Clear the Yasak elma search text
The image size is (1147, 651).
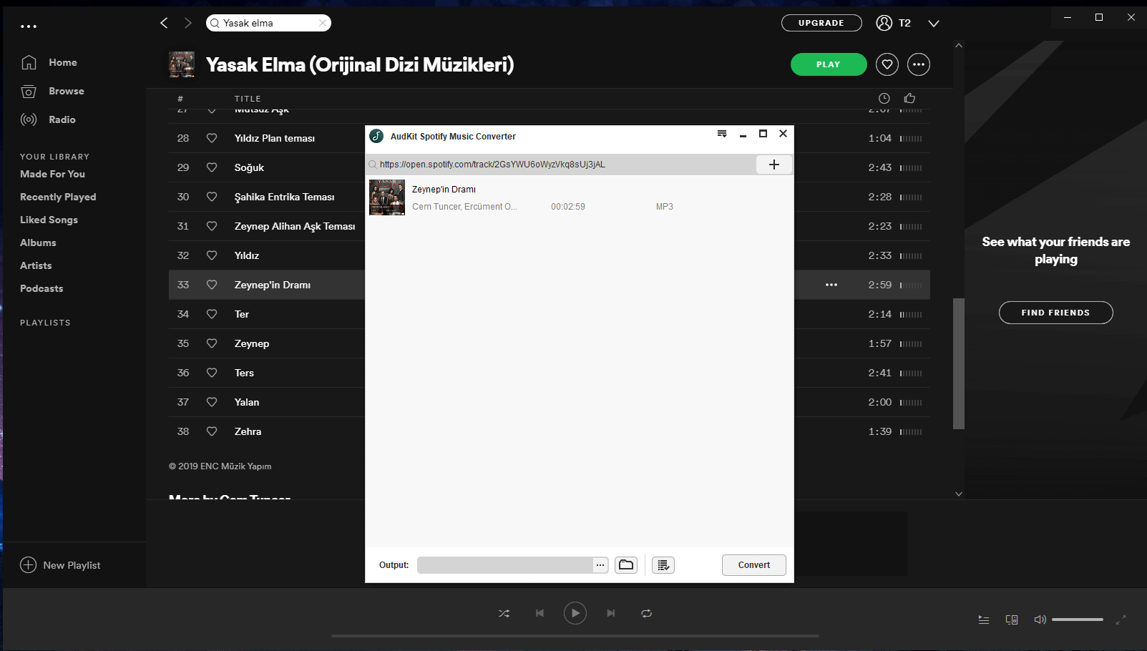coord(323,23)
